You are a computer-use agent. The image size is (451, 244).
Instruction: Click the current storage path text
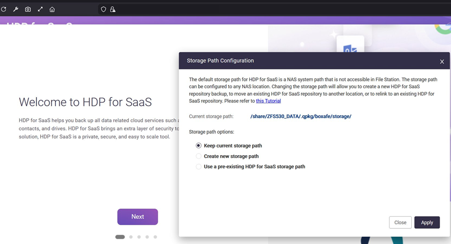pyautogui.click(x=300, y=117)
